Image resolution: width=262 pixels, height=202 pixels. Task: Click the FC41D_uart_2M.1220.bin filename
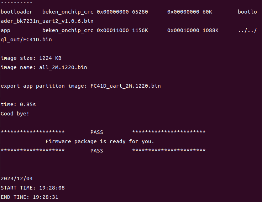click(125, 86)
